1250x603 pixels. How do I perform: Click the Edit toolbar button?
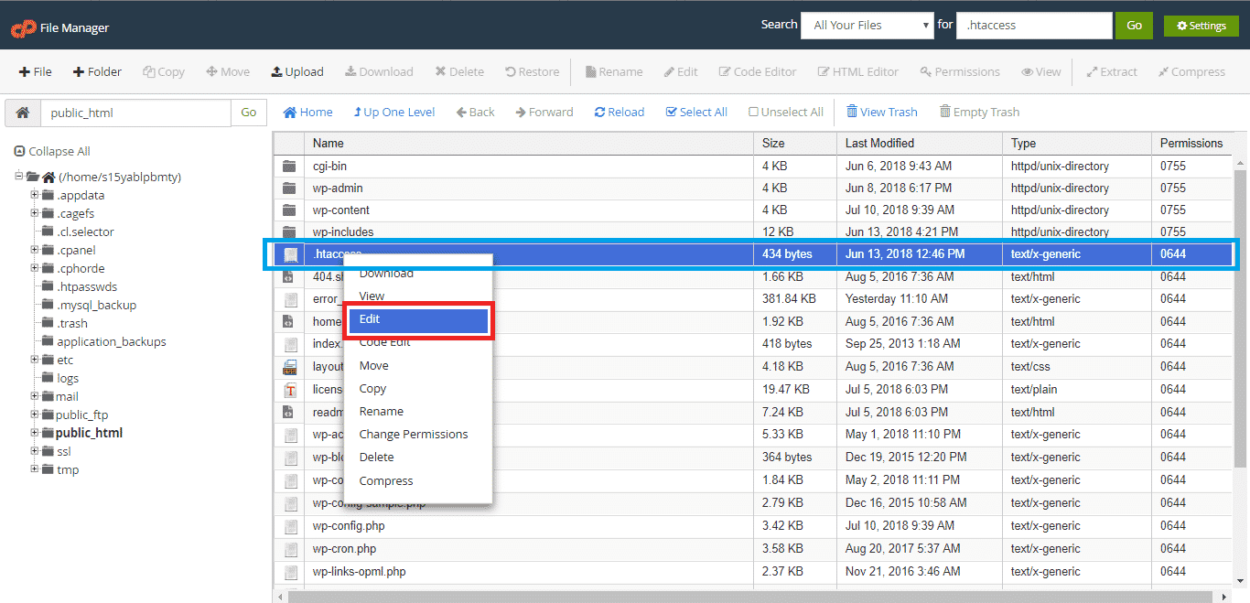point(681,71)
